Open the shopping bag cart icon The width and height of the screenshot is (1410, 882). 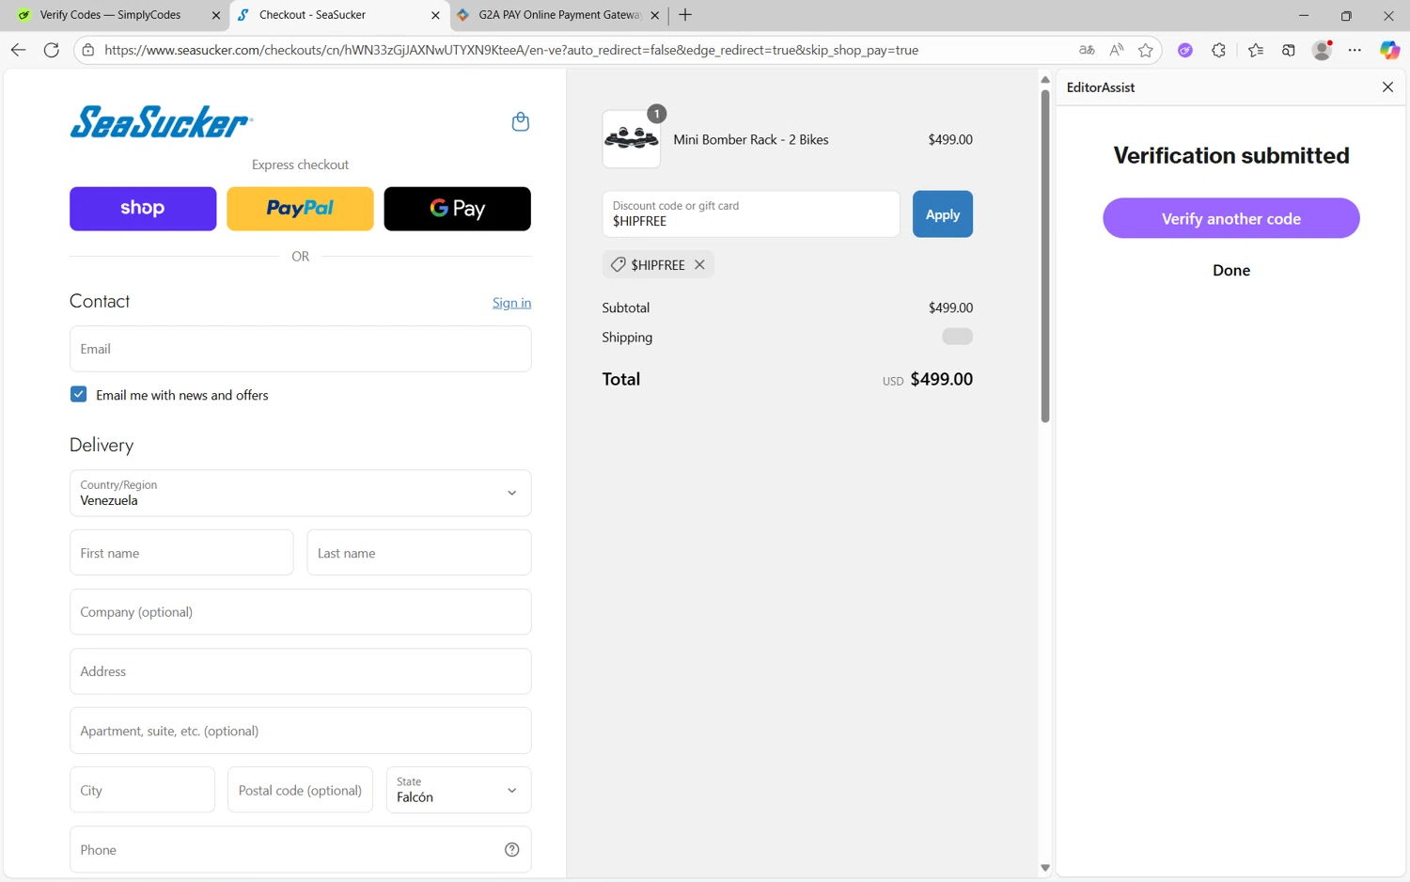tap(520, 121)
